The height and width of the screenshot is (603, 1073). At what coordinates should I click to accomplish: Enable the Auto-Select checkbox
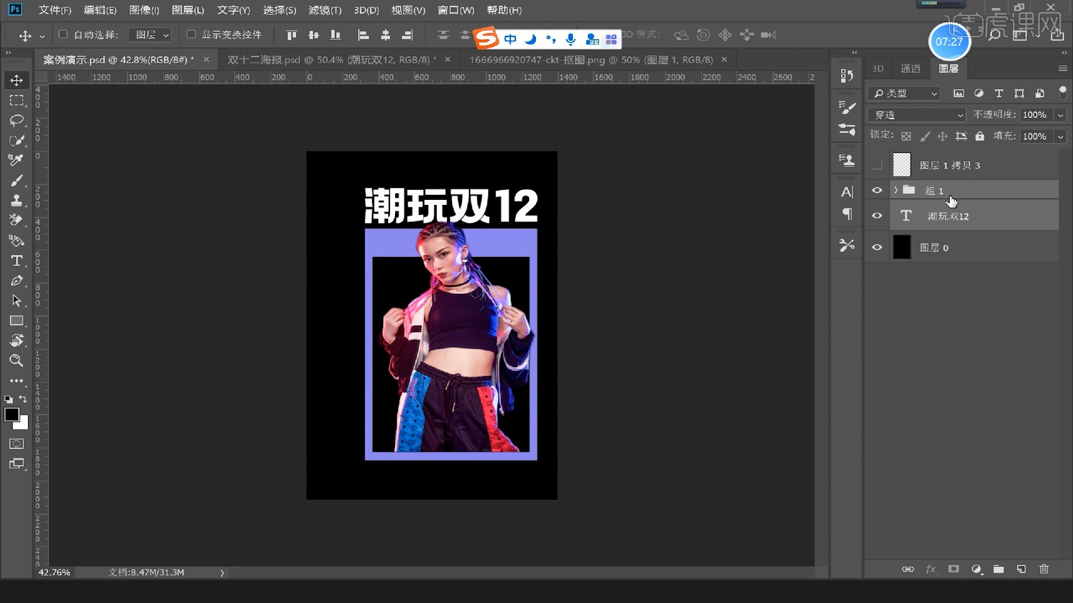coord(63,35)
